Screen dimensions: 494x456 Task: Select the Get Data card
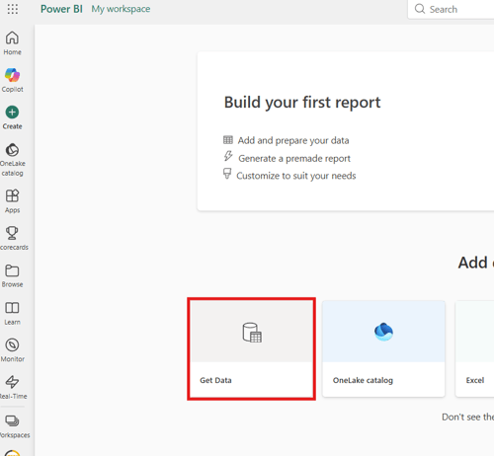coord(251,348)
